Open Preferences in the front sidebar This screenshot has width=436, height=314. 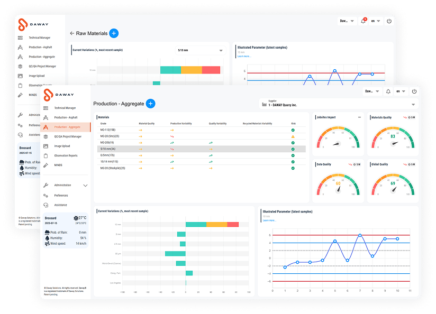pos(61,195)
